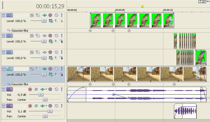Screen dimensions: 210x122
Task: Invert phase on audio track 6
Action: pyautogui.click(x=36, y=106)
